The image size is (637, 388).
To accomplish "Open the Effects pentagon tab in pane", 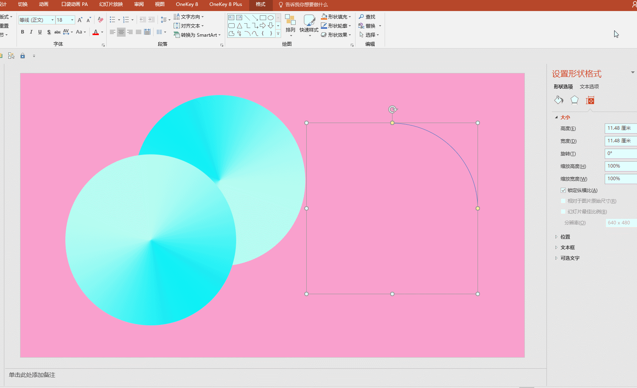I will [x=574, y=100].
